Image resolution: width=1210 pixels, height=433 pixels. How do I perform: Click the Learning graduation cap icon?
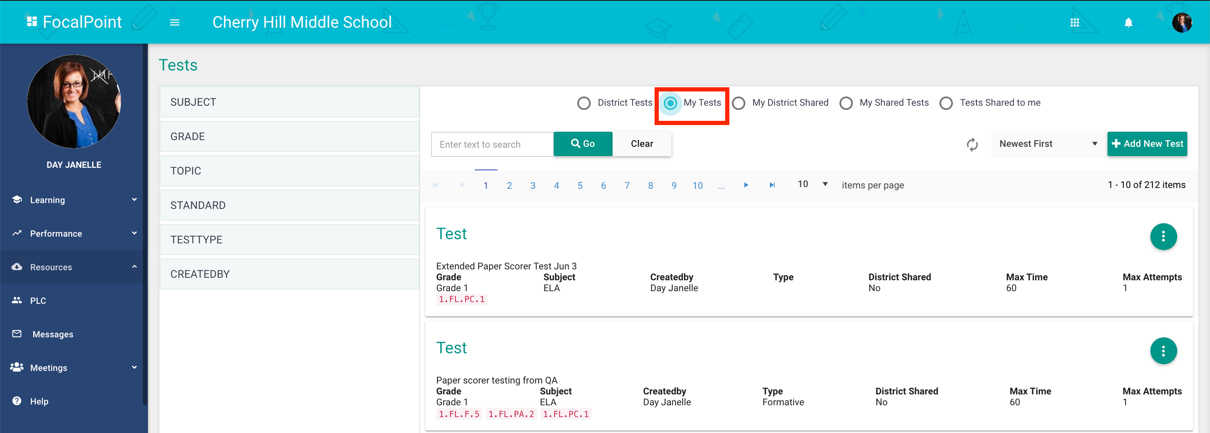coord(17,199)
